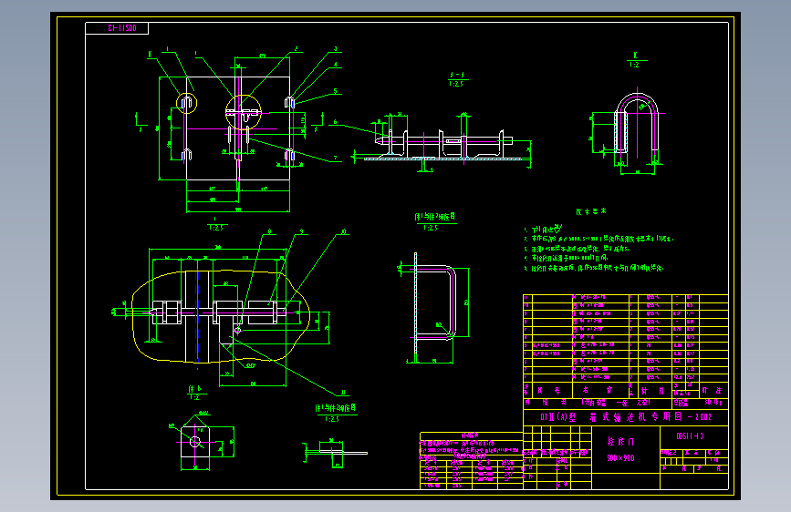This screenshot has height=512, width=791.
Task: Select the DDS11-13 drawing number in title block
Action: [x=690, y=436]
